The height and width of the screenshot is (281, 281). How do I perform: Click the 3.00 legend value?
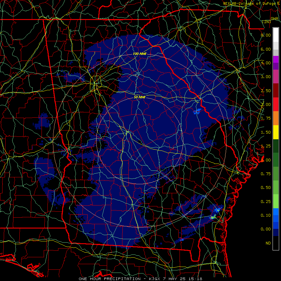pyautogui.click(x=266, y=77)
